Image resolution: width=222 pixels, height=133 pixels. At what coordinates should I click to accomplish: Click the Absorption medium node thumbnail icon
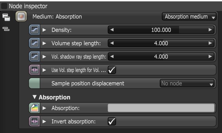pos(21,16)
